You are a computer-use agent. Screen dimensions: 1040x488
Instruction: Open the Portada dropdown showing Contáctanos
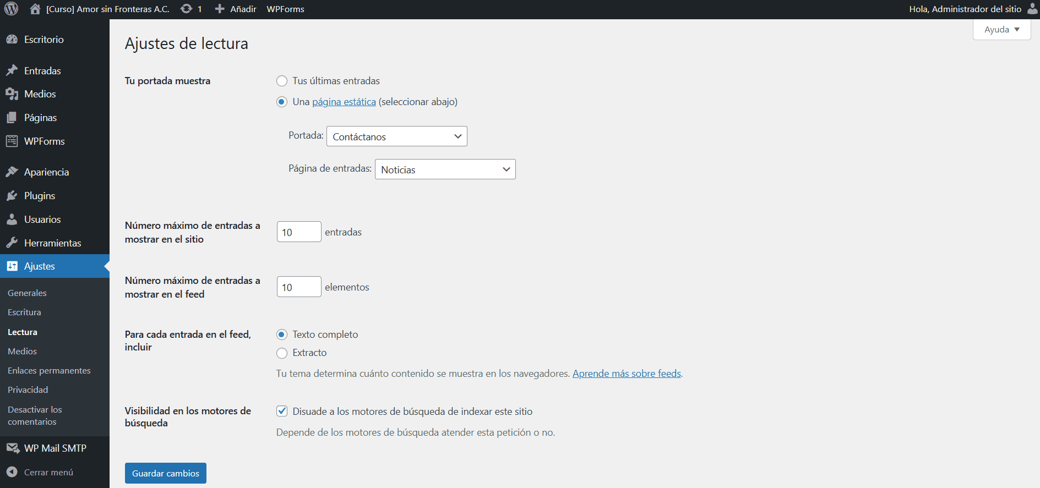(396, 136)
